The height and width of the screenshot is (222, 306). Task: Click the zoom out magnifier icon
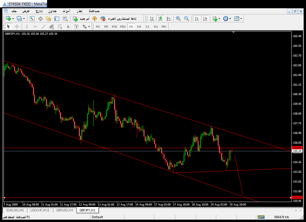coord(186,19)
